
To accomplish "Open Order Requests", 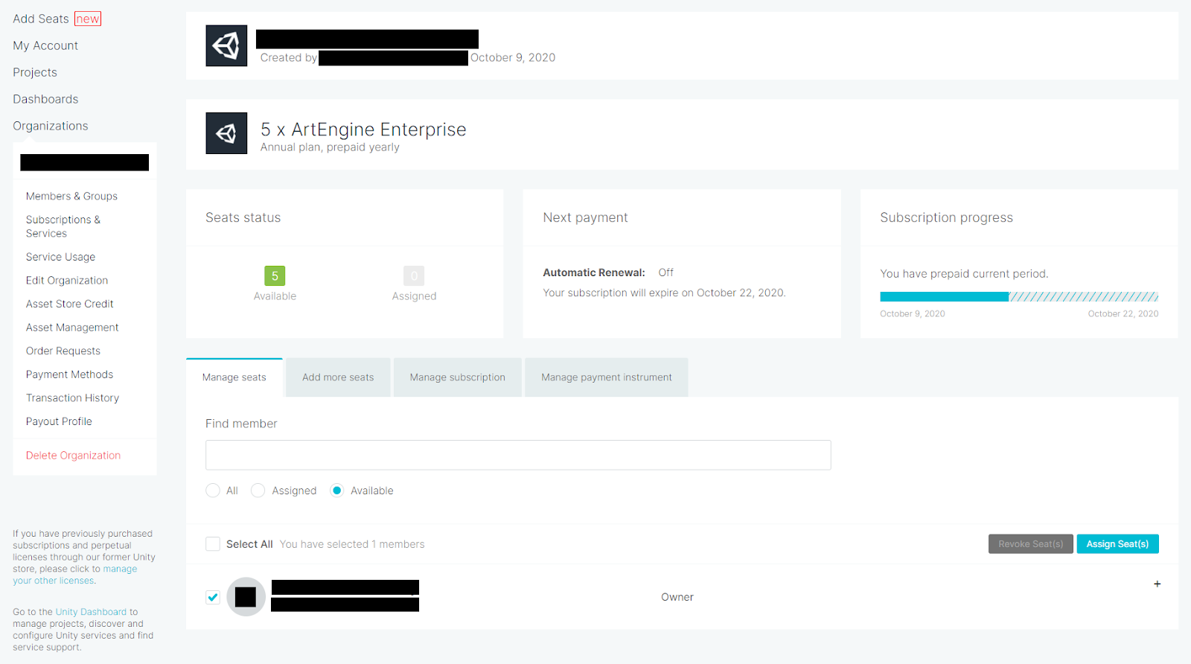I will [x=63, y=351].
